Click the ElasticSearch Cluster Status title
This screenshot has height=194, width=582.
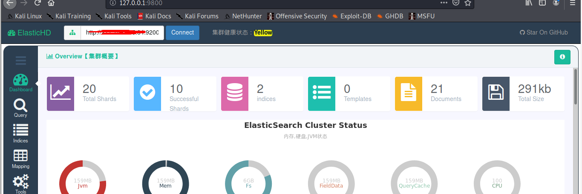[305, 125]
